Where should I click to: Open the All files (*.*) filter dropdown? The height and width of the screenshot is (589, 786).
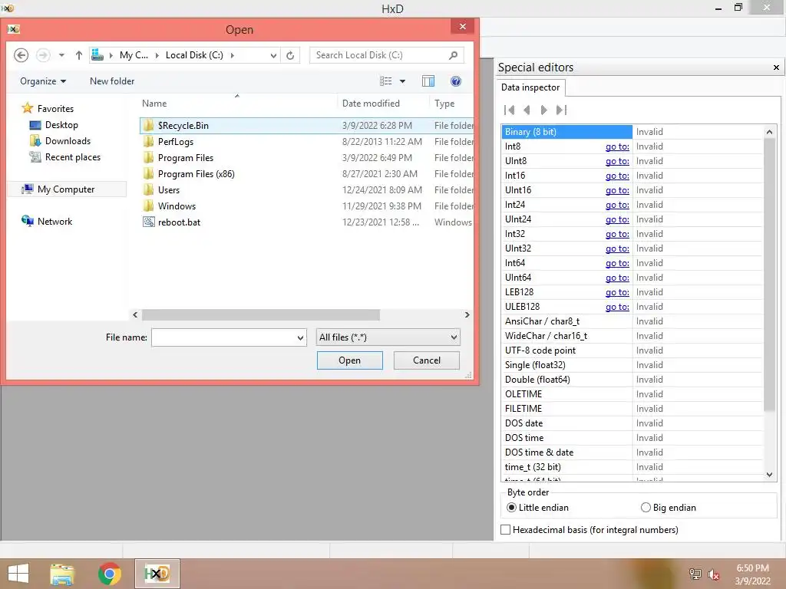[x=388, y=337]
